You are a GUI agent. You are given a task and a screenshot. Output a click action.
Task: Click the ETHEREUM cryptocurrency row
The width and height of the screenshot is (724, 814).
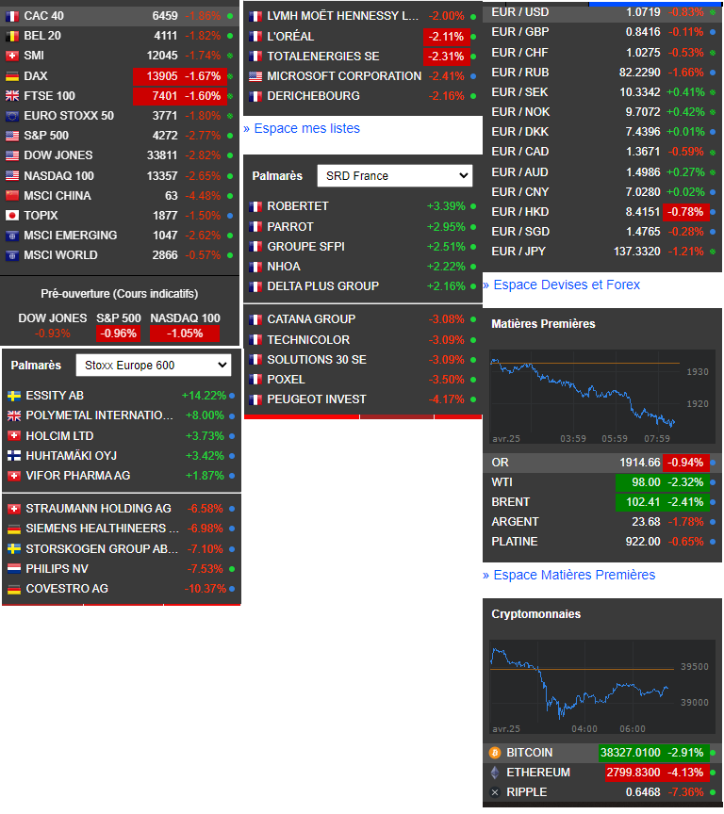tap(602, 773)
